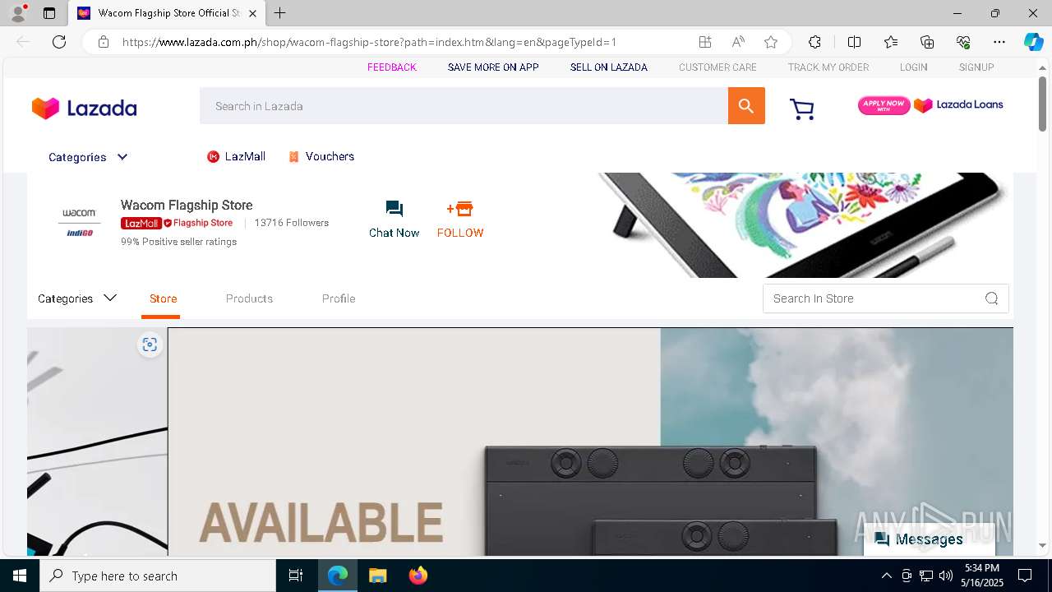This screenshot has width=1052, height=592.
Task: Click the taskbar search box
Action: coord(158,576)
